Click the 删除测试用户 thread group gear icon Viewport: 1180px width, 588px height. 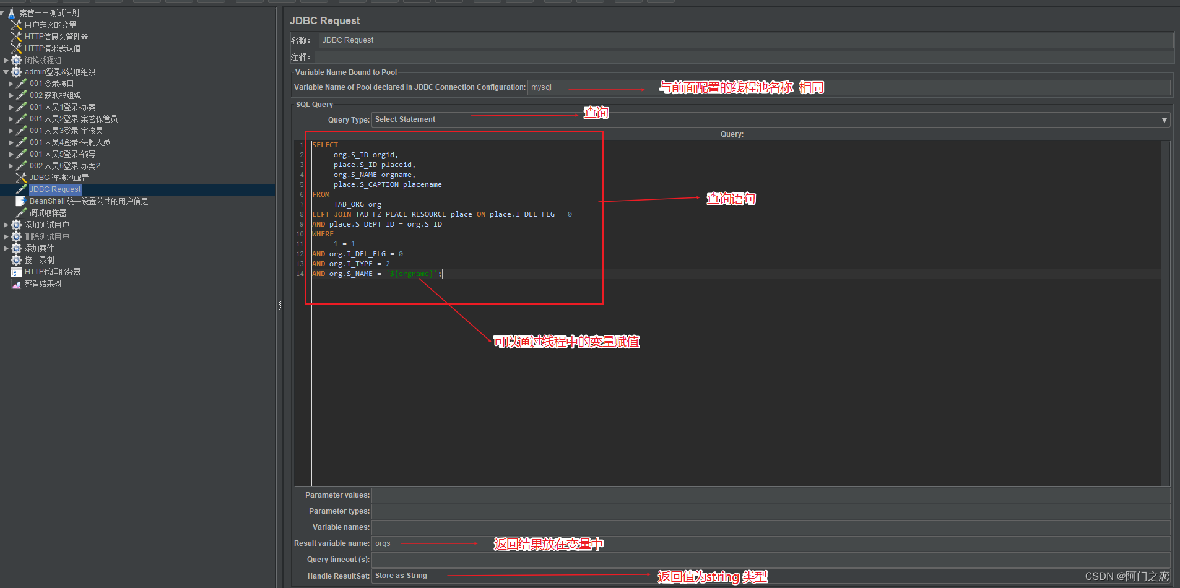click(17, 236)
